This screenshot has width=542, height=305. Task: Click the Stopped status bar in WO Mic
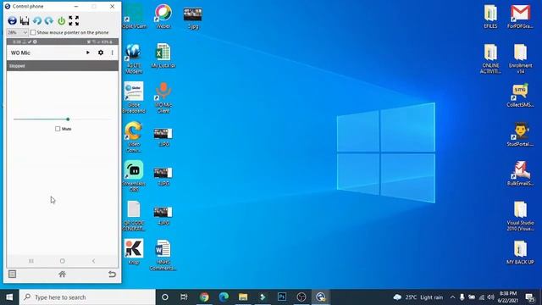click(x=62, y=66)
